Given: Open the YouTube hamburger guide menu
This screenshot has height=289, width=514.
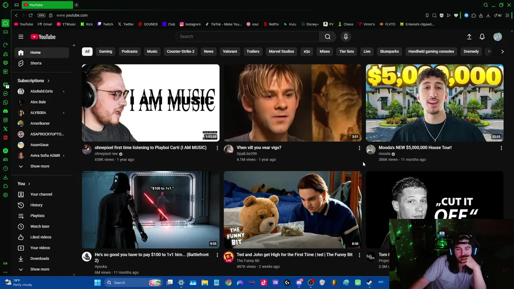Looking at the screenshot, I should [21, 37].
